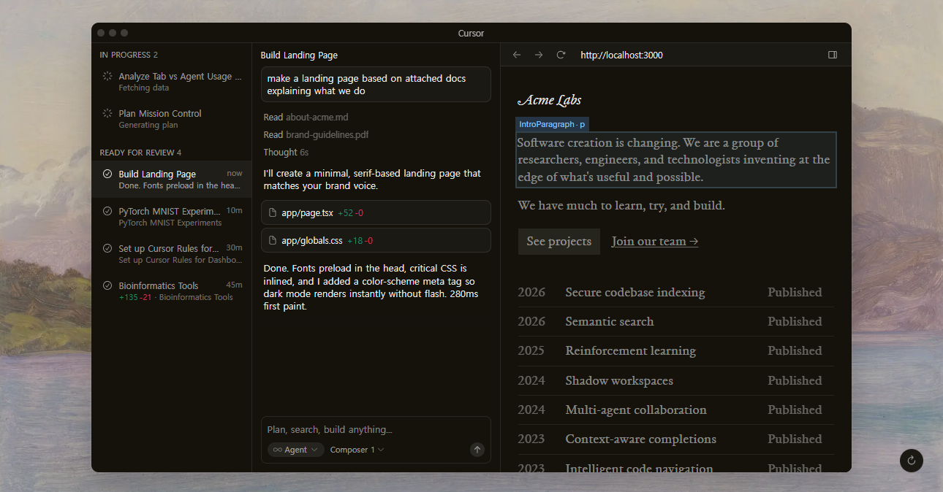Open the Analyze Tab vs Agent Usage task
Screen dimensions: 943x492
click(x=172, y=81)
